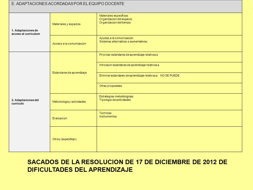Click the 'Evaluación' cell
The height and width of the screenshot is (190, 253).
[x=74, y=118]
